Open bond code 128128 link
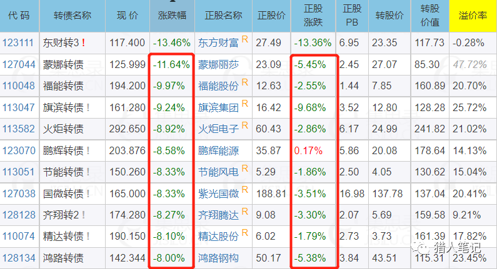497x269 pixels. [19, 215]
